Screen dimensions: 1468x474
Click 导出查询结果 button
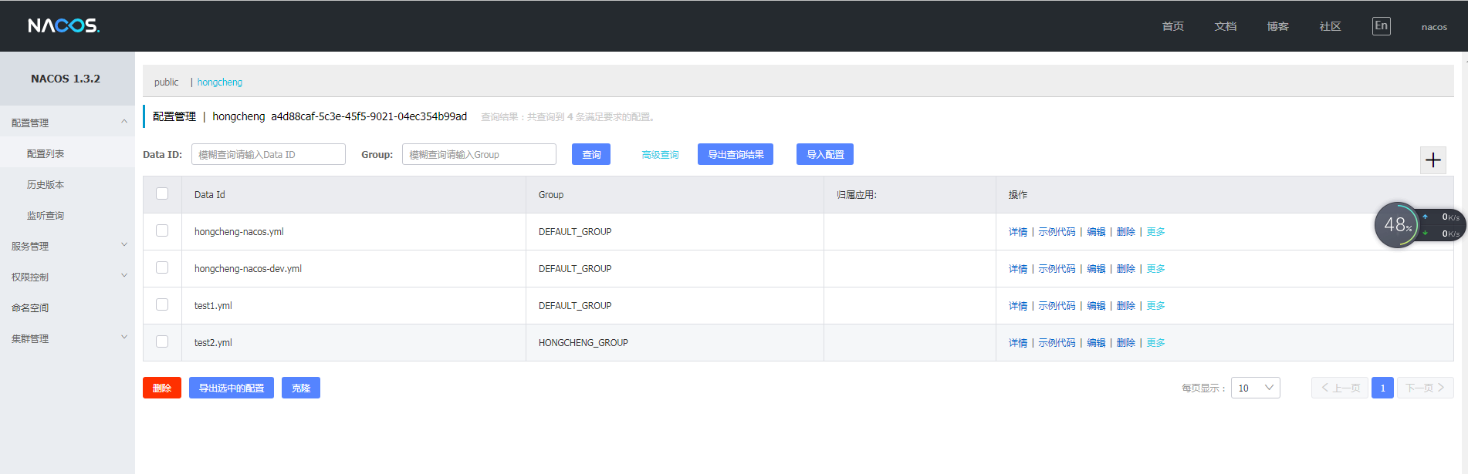pos(736,154)
